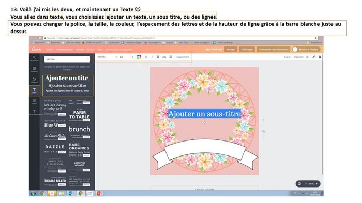Select the Ice Cream Party text template
Image resolution: width=362 pixels, height=203 pixels.
pyautogui.click(x=55, y=136)
